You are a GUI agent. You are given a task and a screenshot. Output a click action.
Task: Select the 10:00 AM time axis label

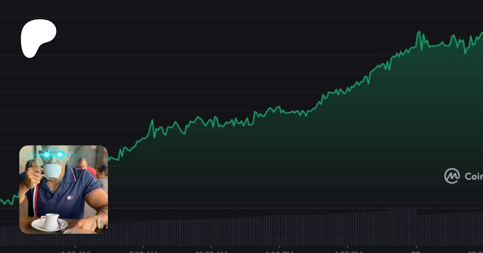[x=211, y=252]
